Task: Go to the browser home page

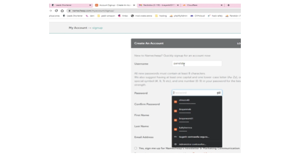Action: [x=62, y=11]
